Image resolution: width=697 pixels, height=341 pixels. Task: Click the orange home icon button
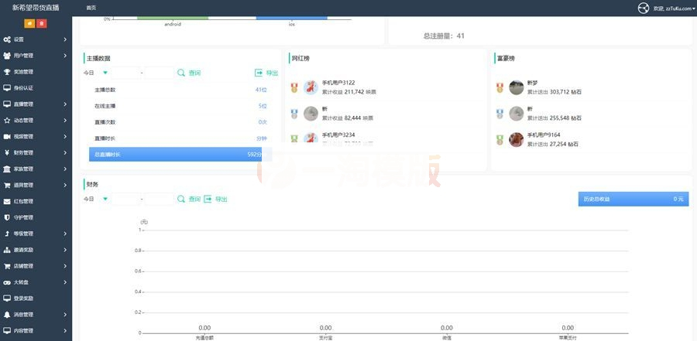click(30, 23)
